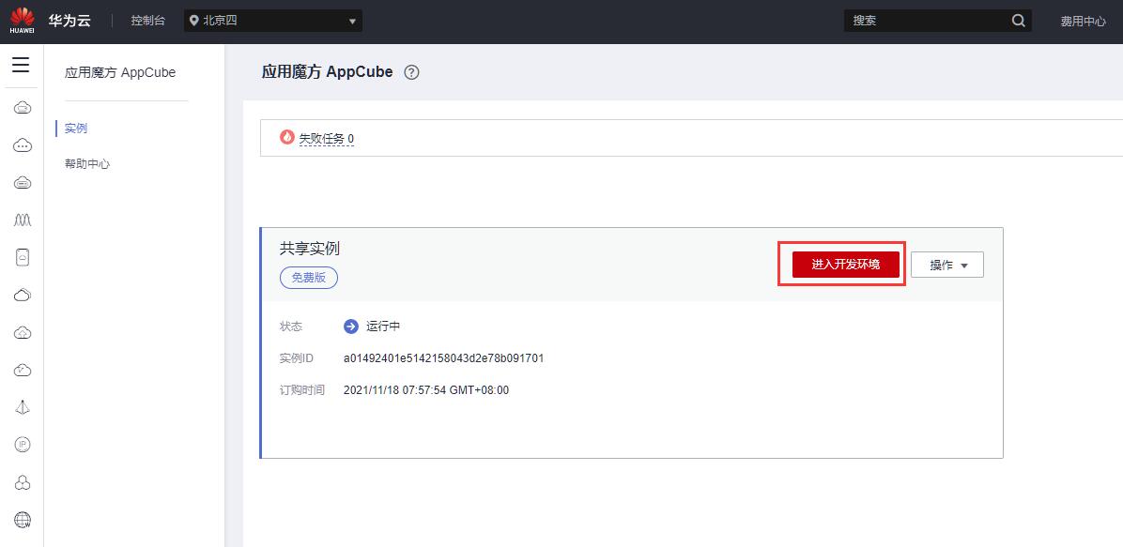The image size is (1123, 547).
Task: Click the 华为云 brand link
Action: (x=69, y=21)
